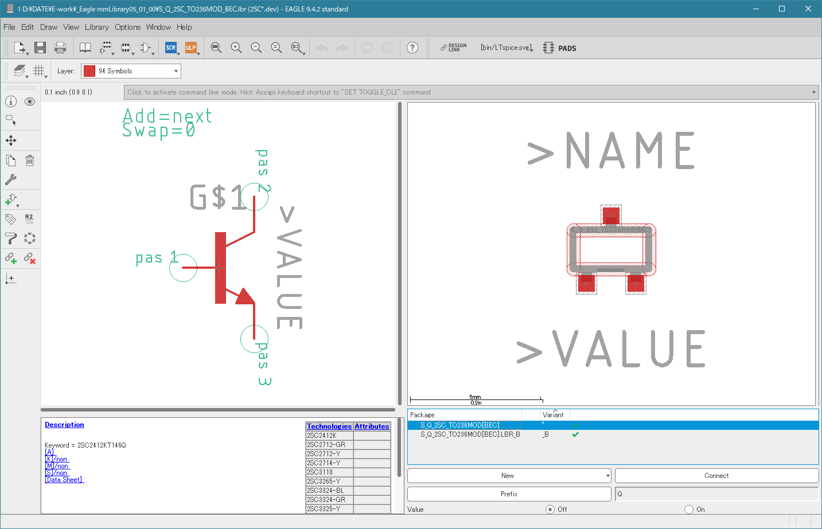The image size is (822, 529).
Task: Click the Save icon in the toolbar
Action: pyautogui.click(x=40, y=48)
